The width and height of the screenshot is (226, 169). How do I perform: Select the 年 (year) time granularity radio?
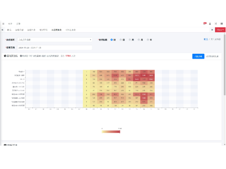148,40
